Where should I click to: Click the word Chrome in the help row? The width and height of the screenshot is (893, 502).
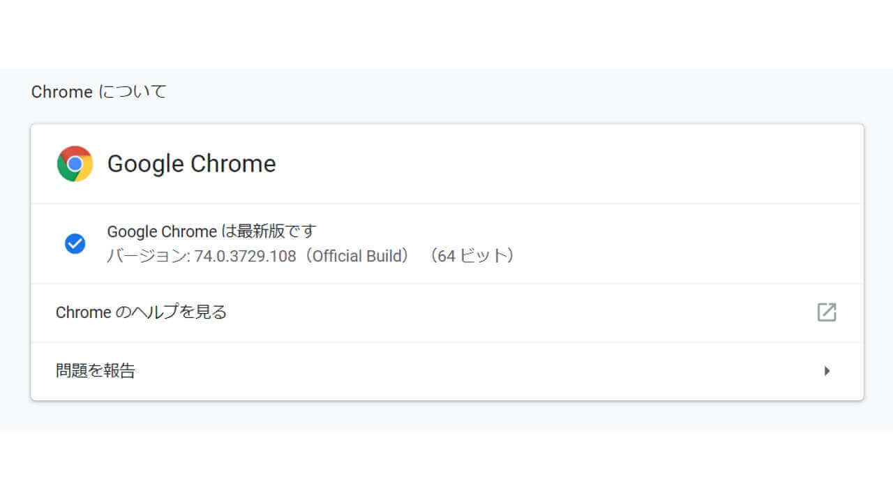coord(83,312)
